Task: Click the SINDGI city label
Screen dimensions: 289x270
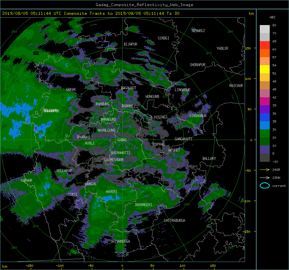Action: [x=163, y=38]
